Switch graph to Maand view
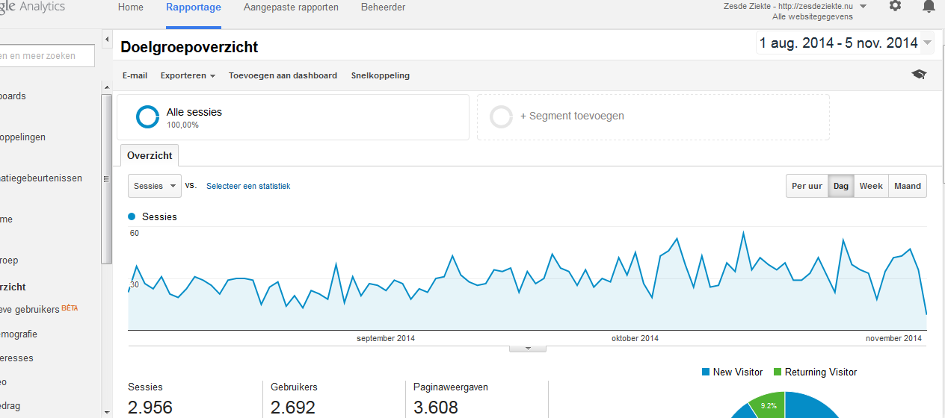Image resolution: width=945 pixels, height=418 pixels. click(908, 186)
